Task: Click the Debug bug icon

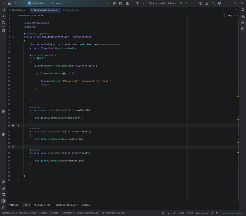Action: [181, 3]
